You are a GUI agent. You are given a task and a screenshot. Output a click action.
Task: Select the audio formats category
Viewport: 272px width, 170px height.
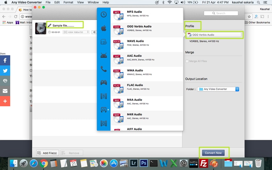click(104, 110)
